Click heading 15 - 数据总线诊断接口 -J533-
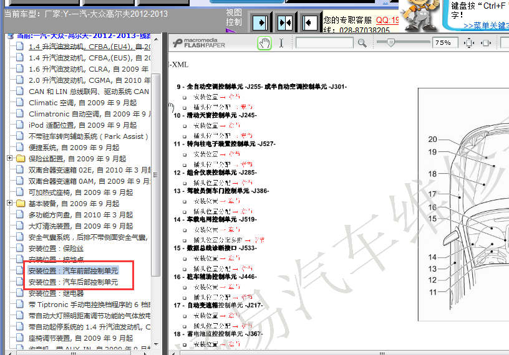Image resolution: width=509 pixels, height=355 pixels. click(215, 248)
